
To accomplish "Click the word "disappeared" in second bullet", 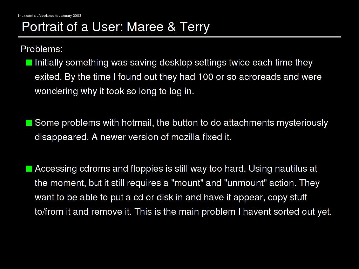I will coord(61,137).
